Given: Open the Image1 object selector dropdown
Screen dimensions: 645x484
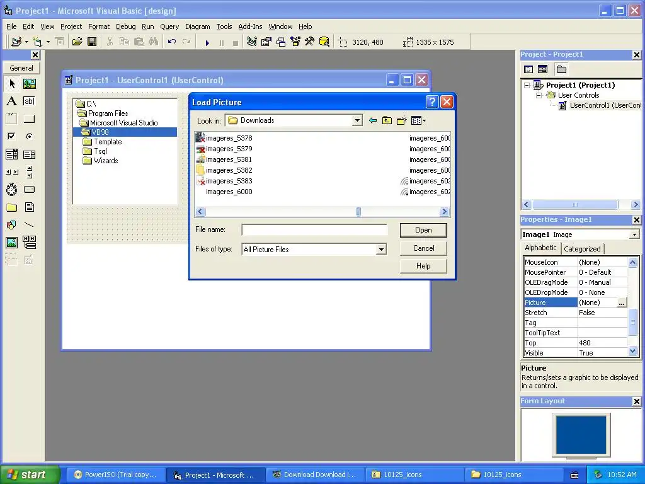Looking at the screenshot, I should 634,234.
